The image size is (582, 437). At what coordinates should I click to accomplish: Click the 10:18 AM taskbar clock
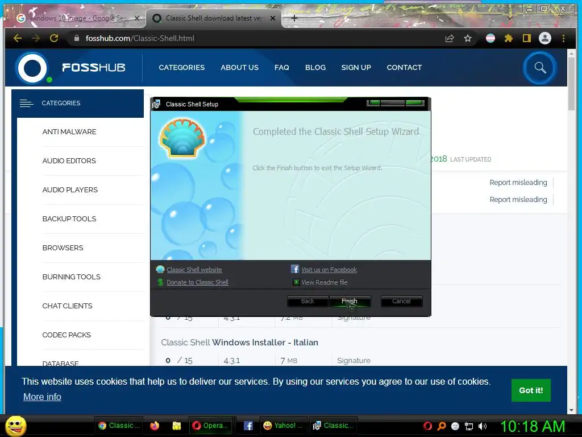(x=533, y=426)
